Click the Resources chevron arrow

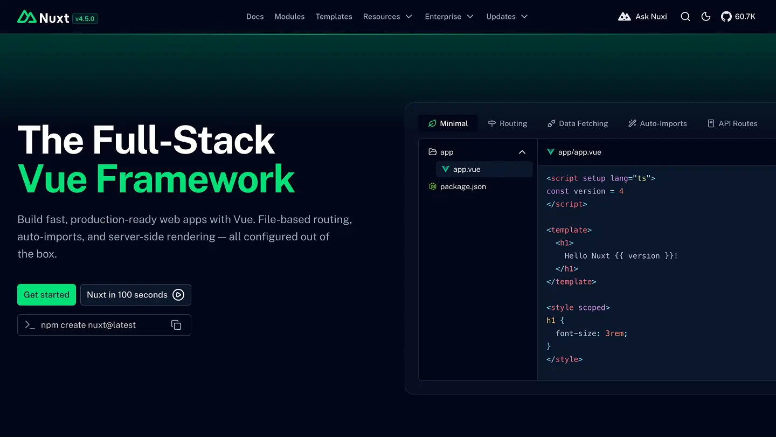coord(408,17)
